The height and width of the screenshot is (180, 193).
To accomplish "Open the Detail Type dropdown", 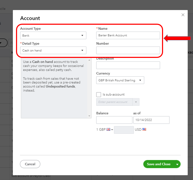I will pyautogui.click(x=53, y=50).
